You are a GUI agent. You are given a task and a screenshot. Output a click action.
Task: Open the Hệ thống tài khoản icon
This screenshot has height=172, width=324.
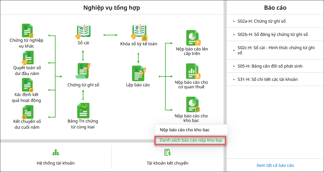tap(56, 152)
